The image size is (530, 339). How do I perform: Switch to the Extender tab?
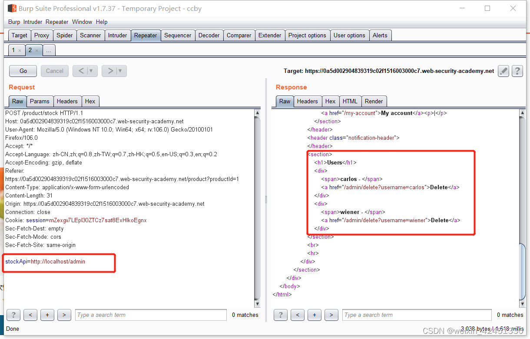point(270,35)
